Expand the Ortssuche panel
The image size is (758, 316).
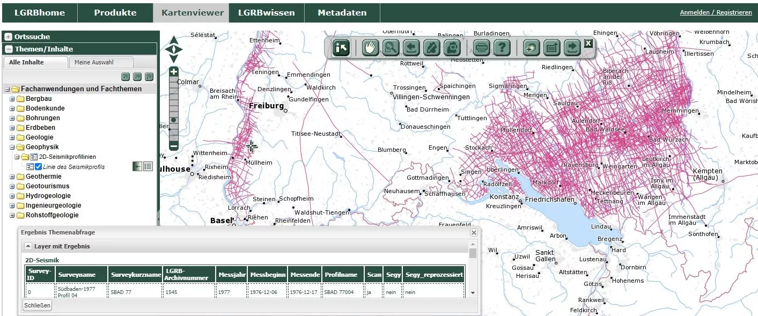tap(9, 37)
